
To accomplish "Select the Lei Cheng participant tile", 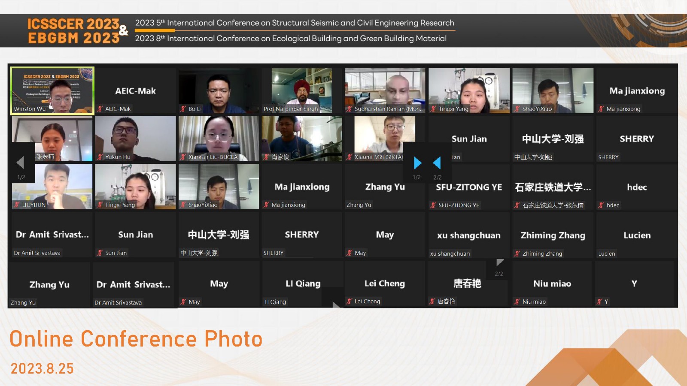I will [385, 283].
